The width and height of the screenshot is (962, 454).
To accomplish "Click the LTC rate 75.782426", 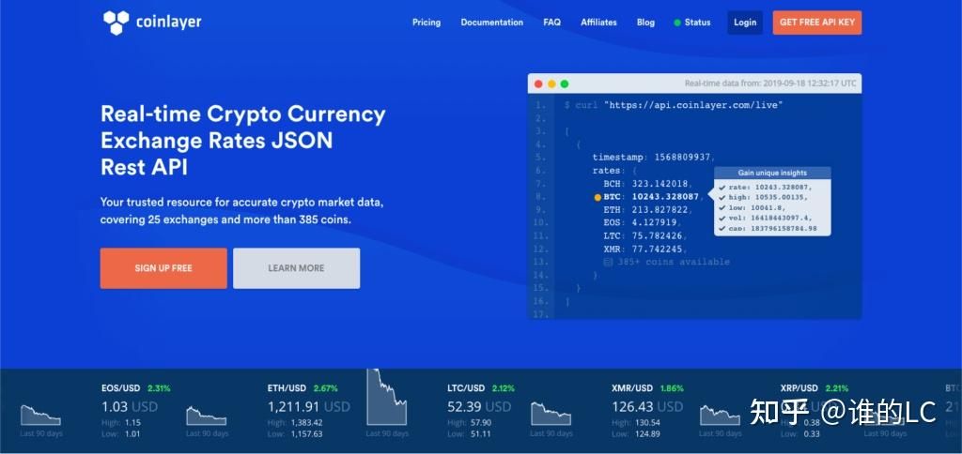I will [x=657, y=235].
